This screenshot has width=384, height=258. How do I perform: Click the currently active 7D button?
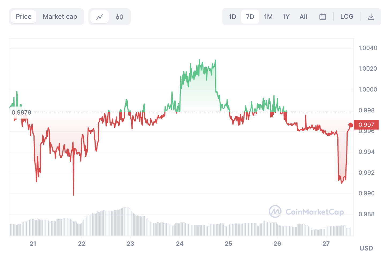tap(250, 16)
